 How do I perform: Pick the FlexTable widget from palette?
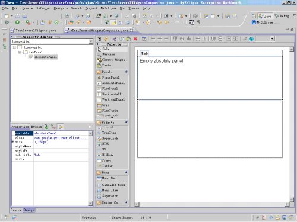(108, 111)
